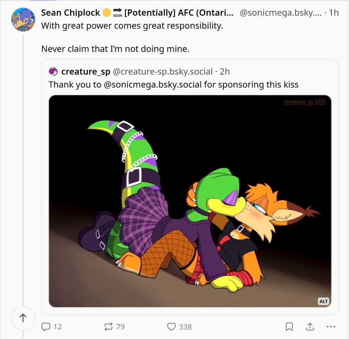The image size is (349, 339).
Task: Click the creature_sp display name
Action: tap(85, 71)
